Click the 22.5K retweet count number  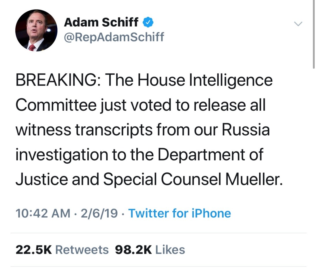pyautogui.click(x=33, y=250)
